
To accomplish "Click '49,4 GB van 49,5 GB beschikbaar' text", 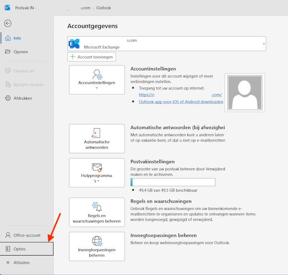I will [x=168, y=190].
